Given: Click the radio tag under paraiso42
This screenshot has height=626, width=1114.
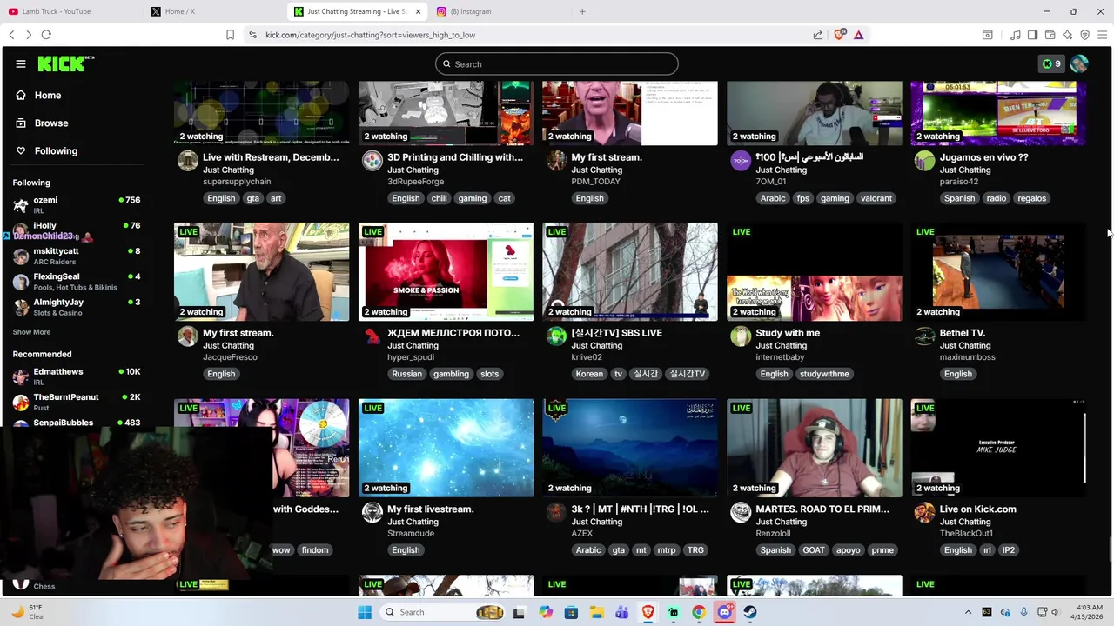Looking at the screenshot, I should [x=996, y=198].
